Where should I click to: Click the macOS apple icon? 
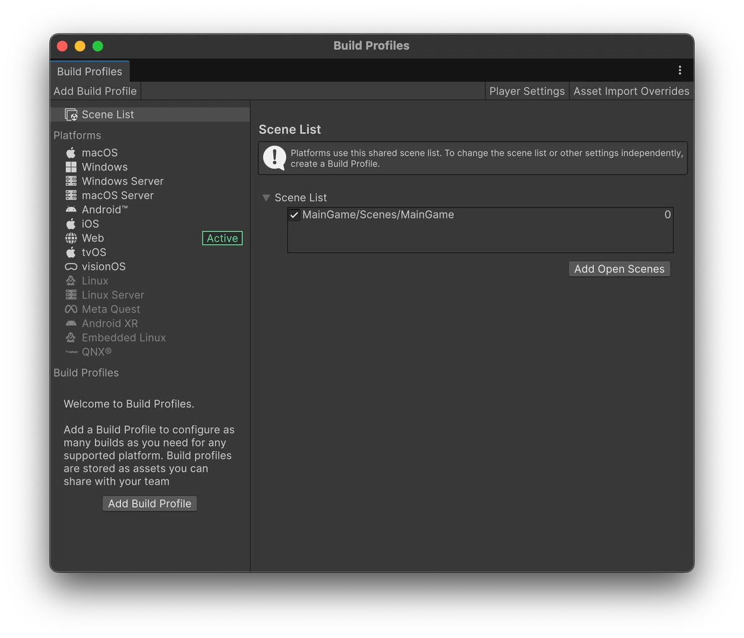[71, 153]
